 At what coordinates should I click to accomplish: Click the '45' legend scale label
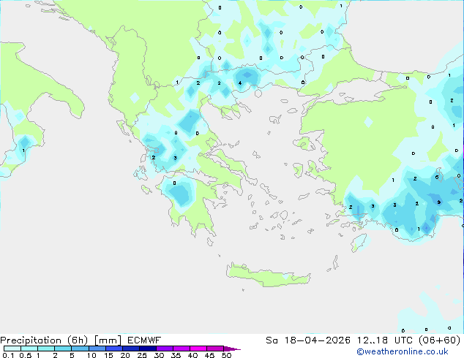coord(209,355)
